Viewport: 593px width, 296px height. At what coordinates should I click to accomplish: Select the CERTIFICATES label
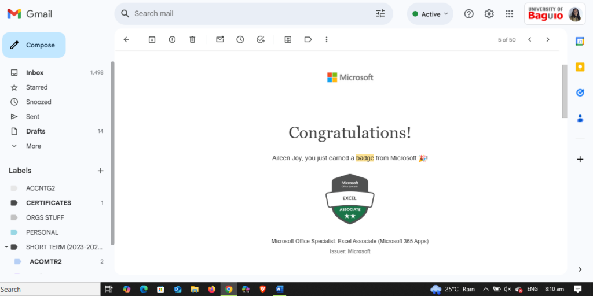pyautogui.click(x=49, y=203)
